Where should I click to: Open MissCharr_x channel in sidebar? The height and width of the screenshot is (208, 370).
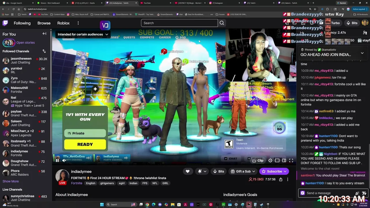coord(25,133)
